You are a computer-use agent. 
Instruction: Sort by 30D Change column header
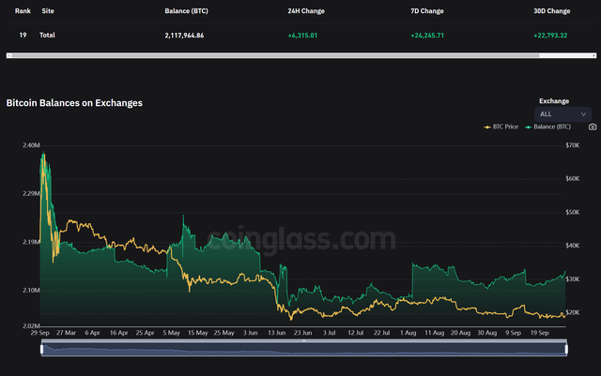(551, 11)
